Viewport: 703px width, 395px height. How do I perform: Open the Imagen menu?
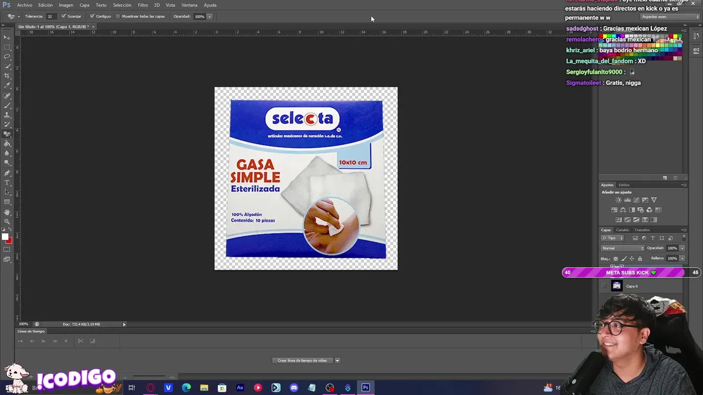66,5
